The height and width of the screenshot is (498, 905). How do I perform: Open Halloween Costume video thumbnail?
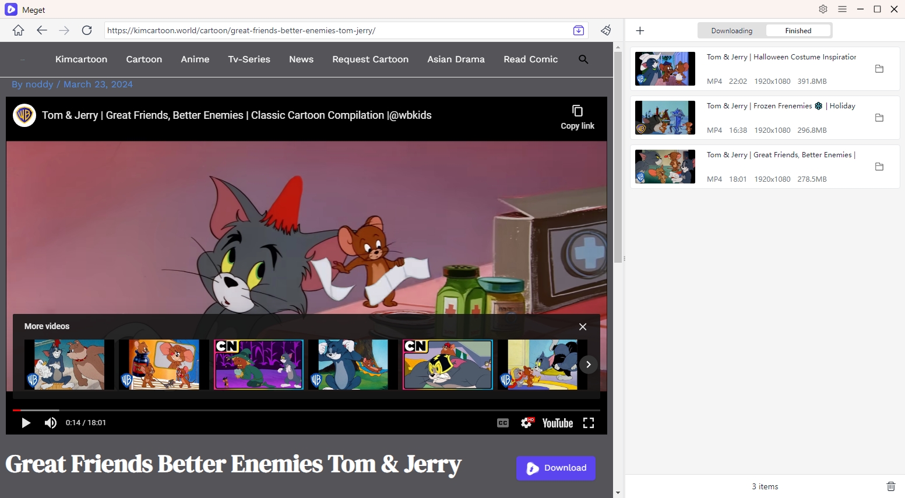click(x=665, y=69)
